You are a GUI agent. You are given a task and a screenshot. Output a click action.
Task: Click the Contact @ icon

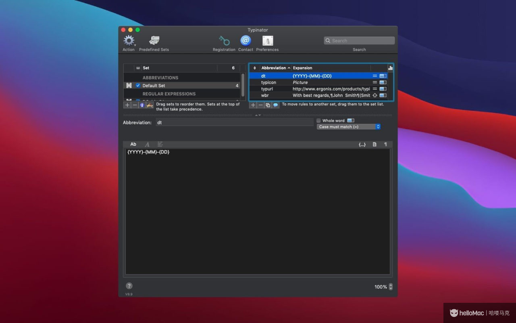(246, 41)
